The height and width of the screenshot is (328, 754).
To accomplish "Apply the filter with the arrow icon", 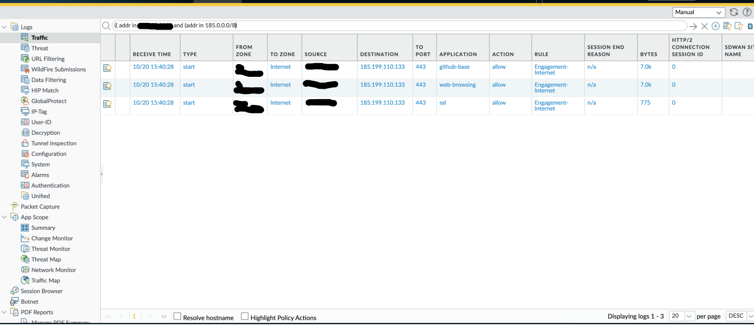I will pyautogui.click(x=693, y=26).
